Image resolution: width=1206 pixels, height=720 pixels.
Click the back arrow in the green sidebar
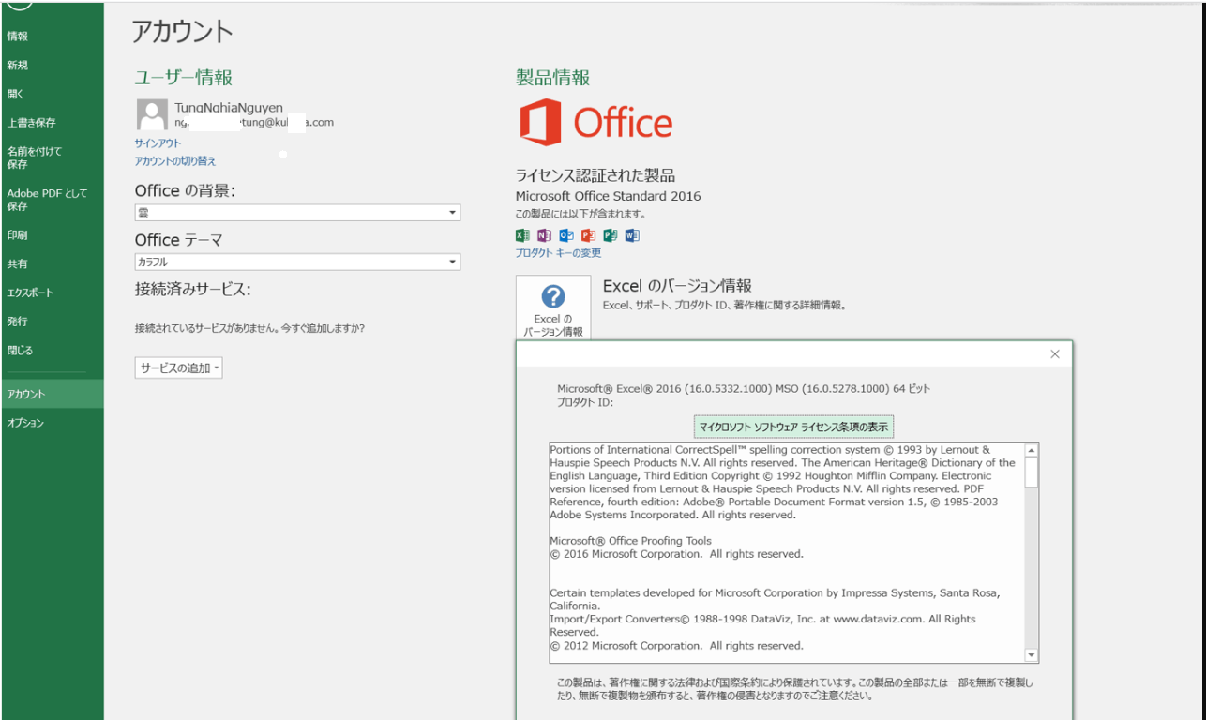(x=20, y=3)
